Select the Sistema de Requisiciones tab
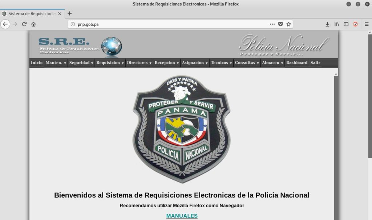This screenshot has width=372, height=220. tap(32, 13)
